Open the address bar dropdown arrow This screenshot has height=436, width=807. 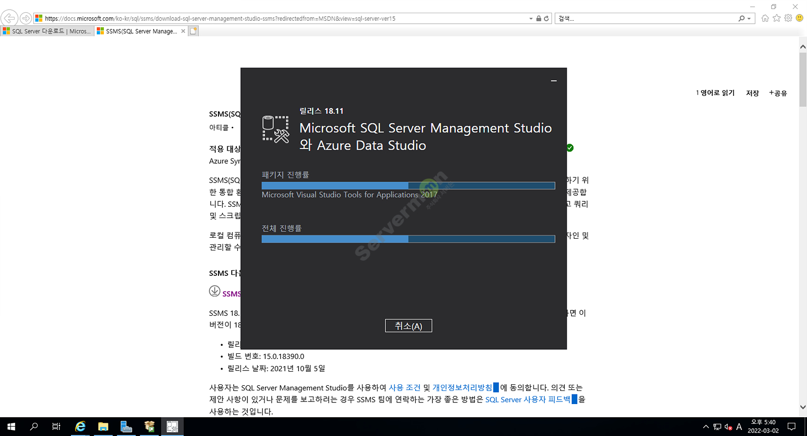(x=531, y=19)
